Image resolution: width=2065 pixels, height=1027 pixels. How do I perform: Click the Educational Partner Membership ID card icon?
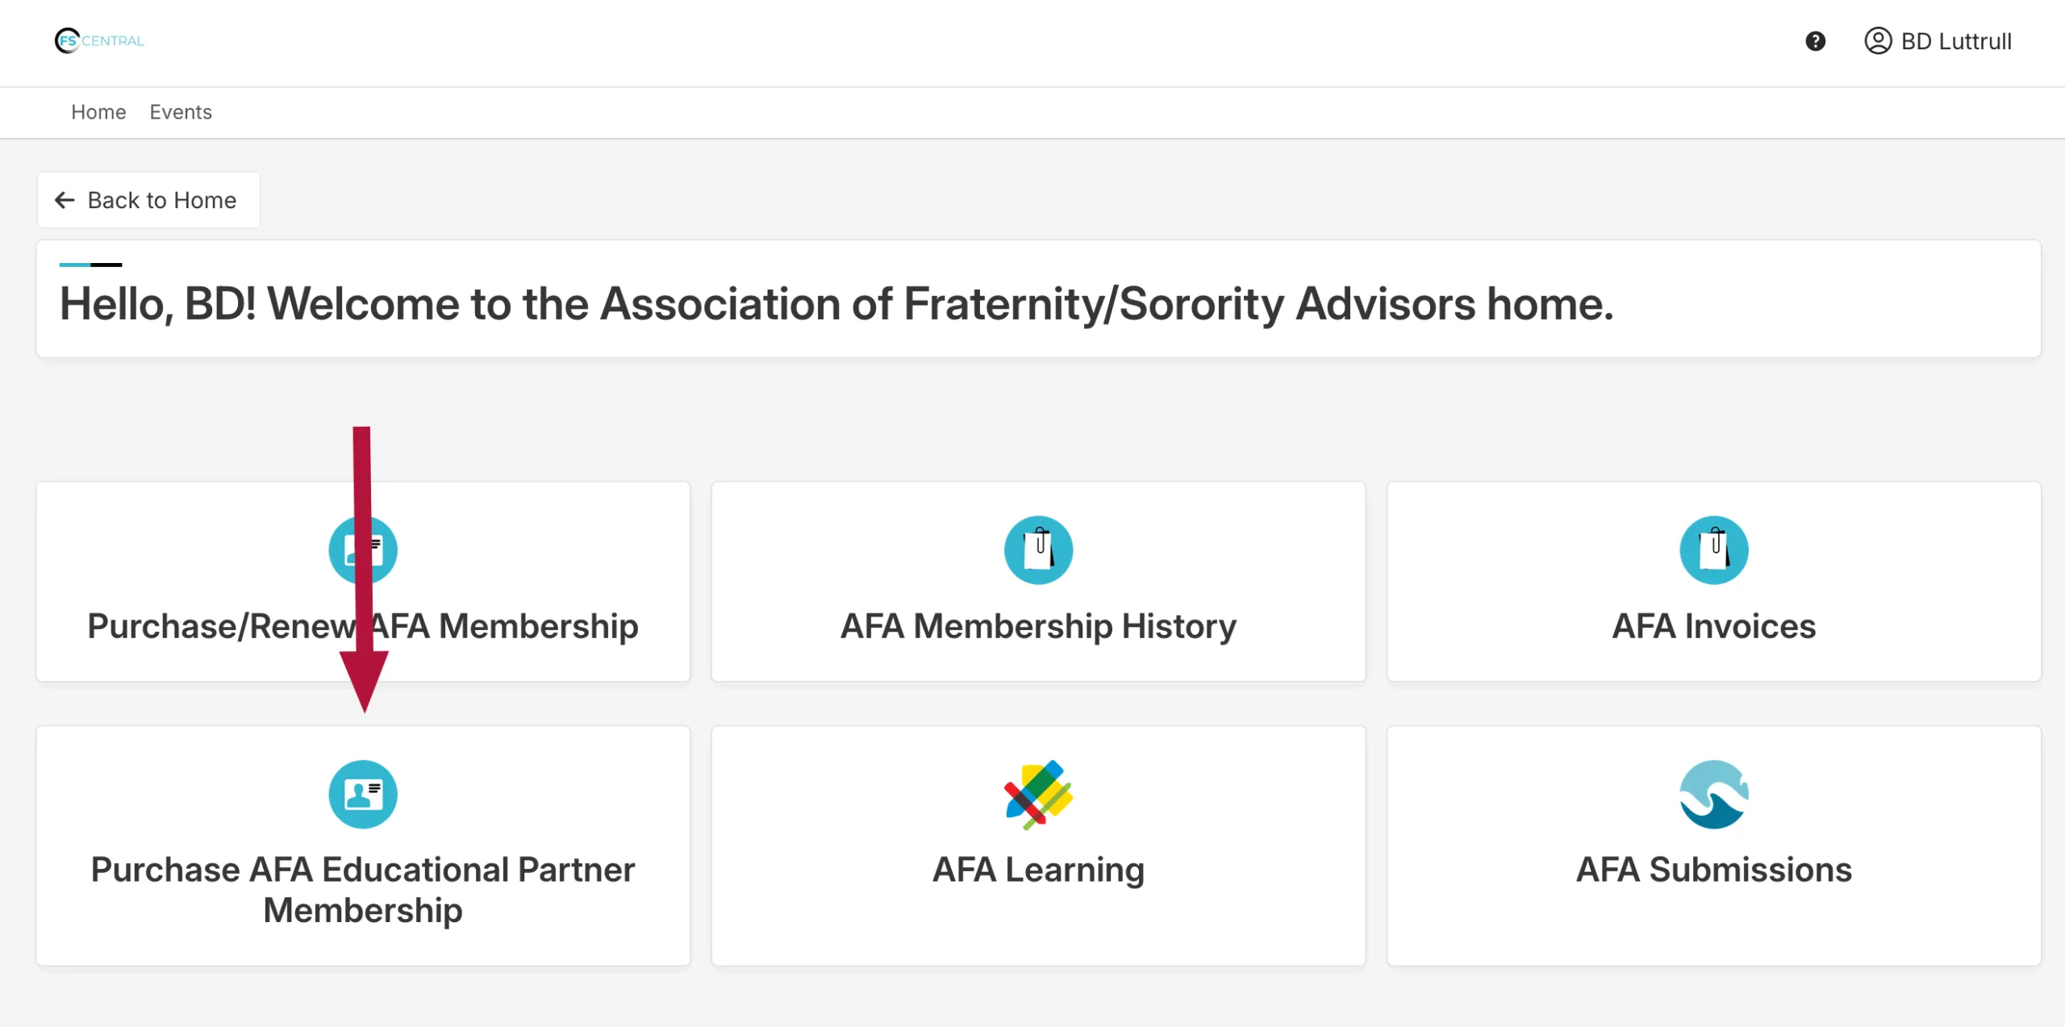coord(363,795)
